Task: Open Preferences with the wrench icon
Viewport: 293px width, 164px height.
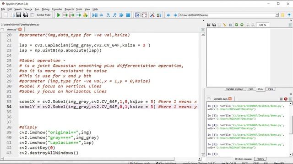Action: click(152, 15)
